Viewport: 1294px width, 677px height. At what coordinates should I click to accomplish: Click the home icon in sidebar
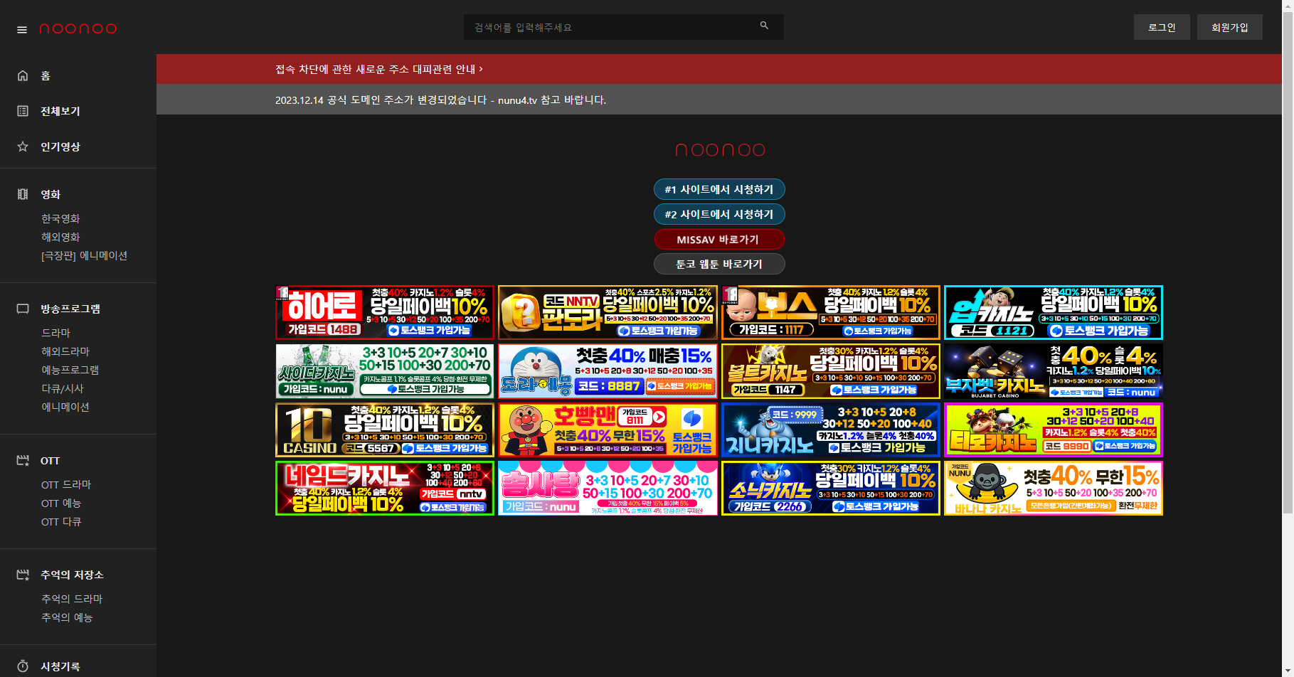pyautogui.click(x=23, y=75)
